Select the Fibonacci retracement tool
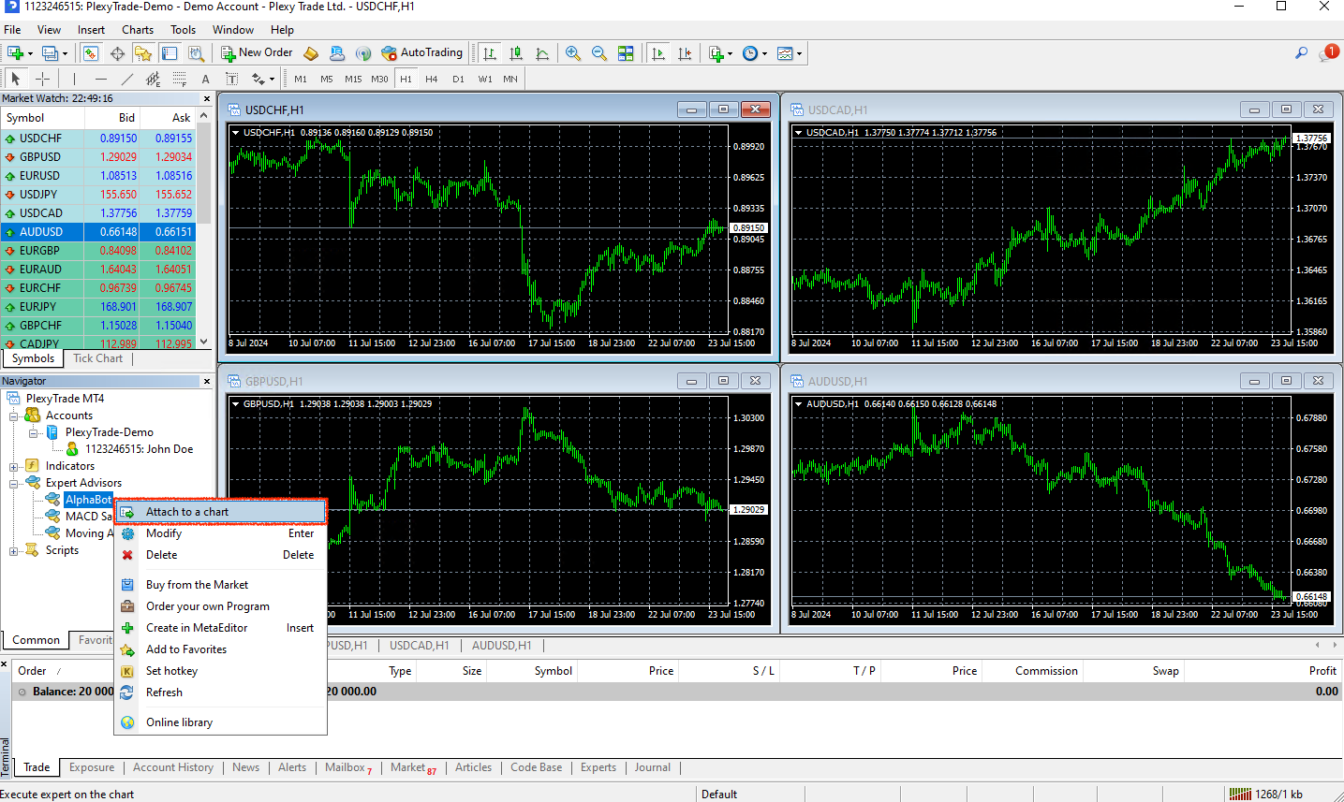The height and width of the screenshot is (802, 1344). coord(179,79)
